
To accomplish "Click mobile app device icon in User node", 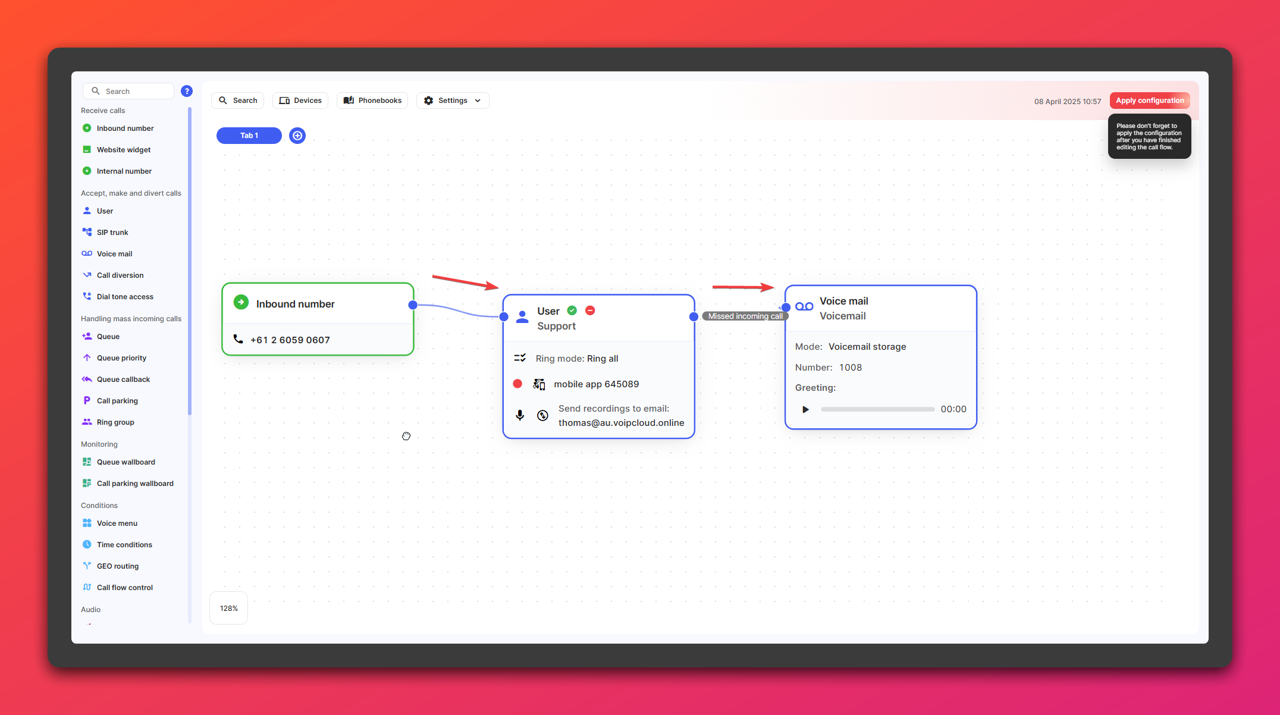I will [x=539, y=384].
